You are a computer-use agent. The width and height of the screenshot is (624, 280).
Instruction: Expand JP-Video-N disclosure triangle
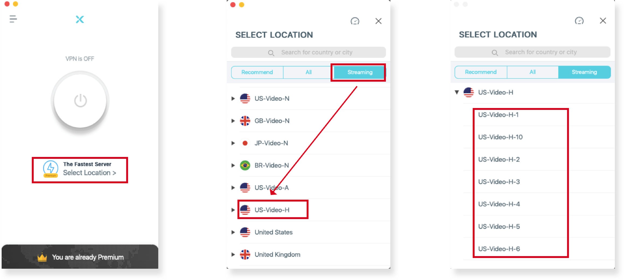point(233,143)
